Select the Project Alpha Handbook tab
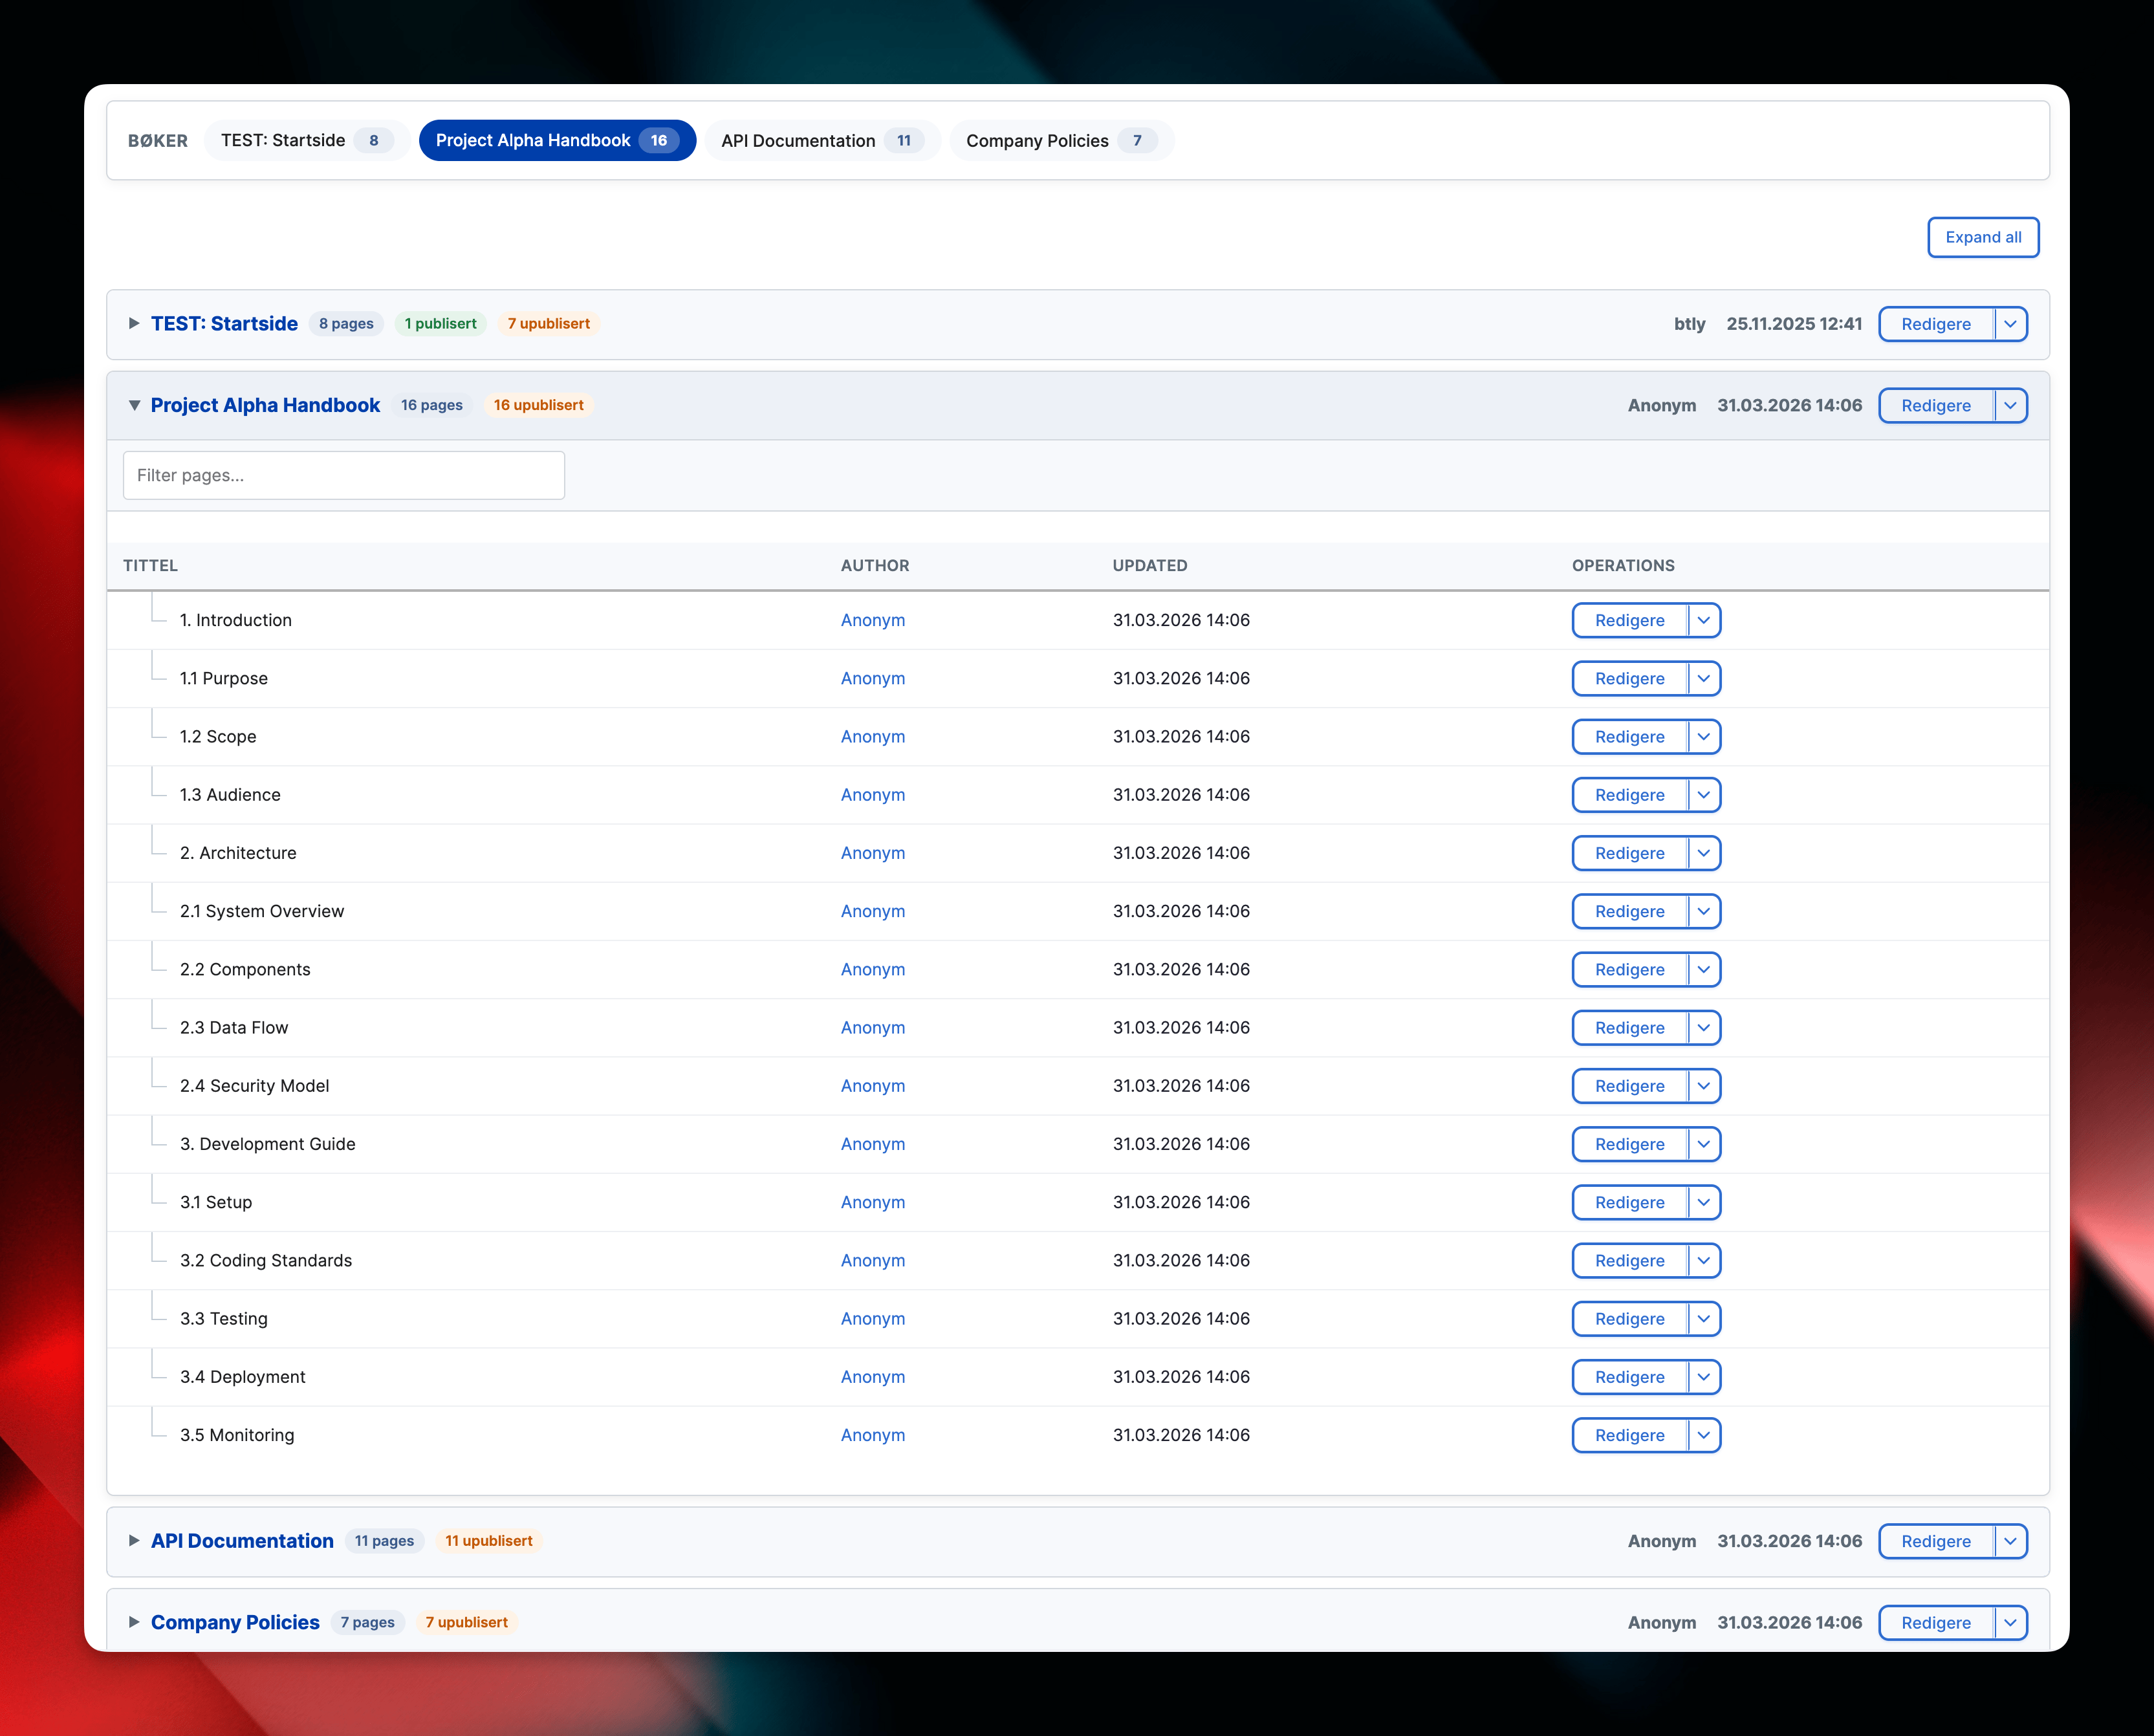Viewport: 2154px width, 1736px height. 557,140
